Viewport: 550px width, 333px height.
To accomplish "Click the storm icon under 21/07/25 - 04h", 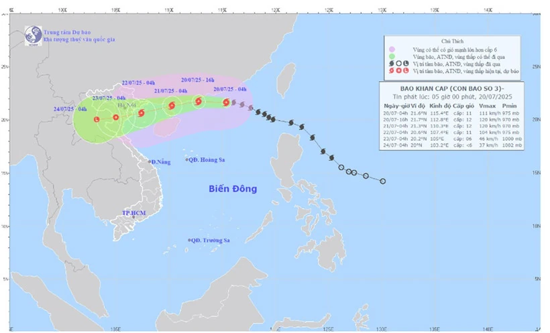I will (x=171, y=105).
